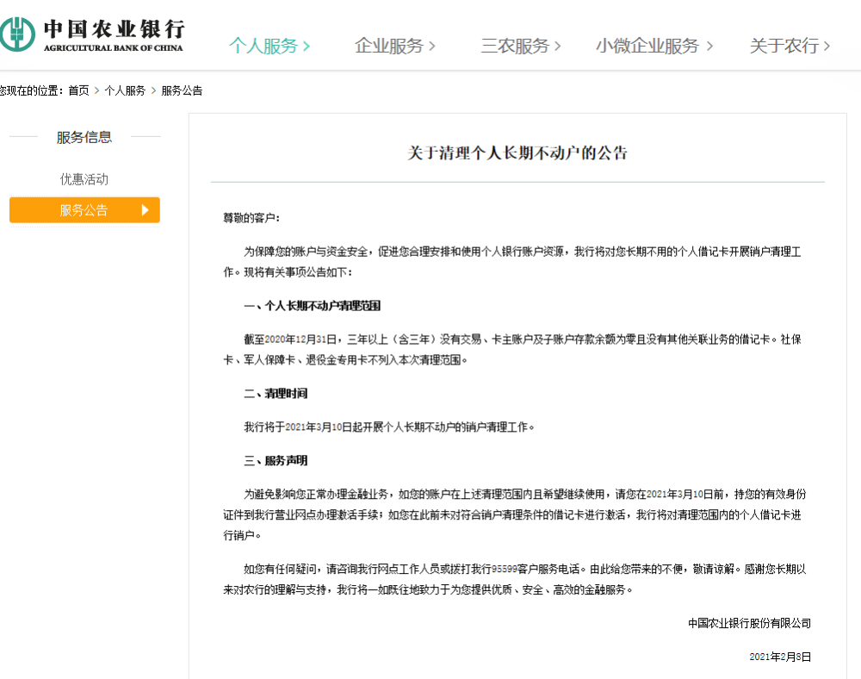Click the paragraph starting 为避免影响您正常办理金融业务
The image size is (861, 679).
point(515,514)
